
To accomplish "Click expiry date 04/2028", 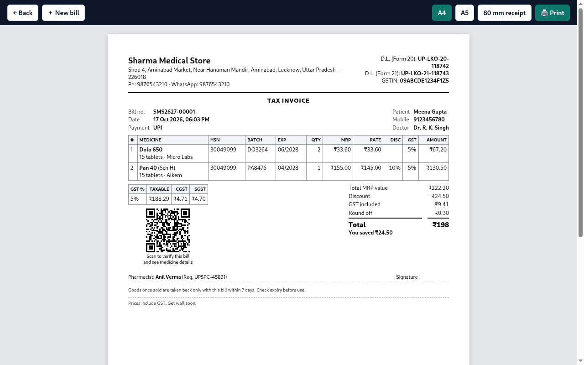I will point(288,168).
